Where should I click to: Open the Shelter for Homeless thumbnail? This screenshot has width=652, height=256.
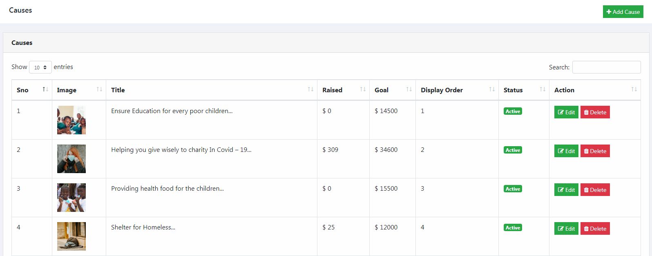(71, 236)
